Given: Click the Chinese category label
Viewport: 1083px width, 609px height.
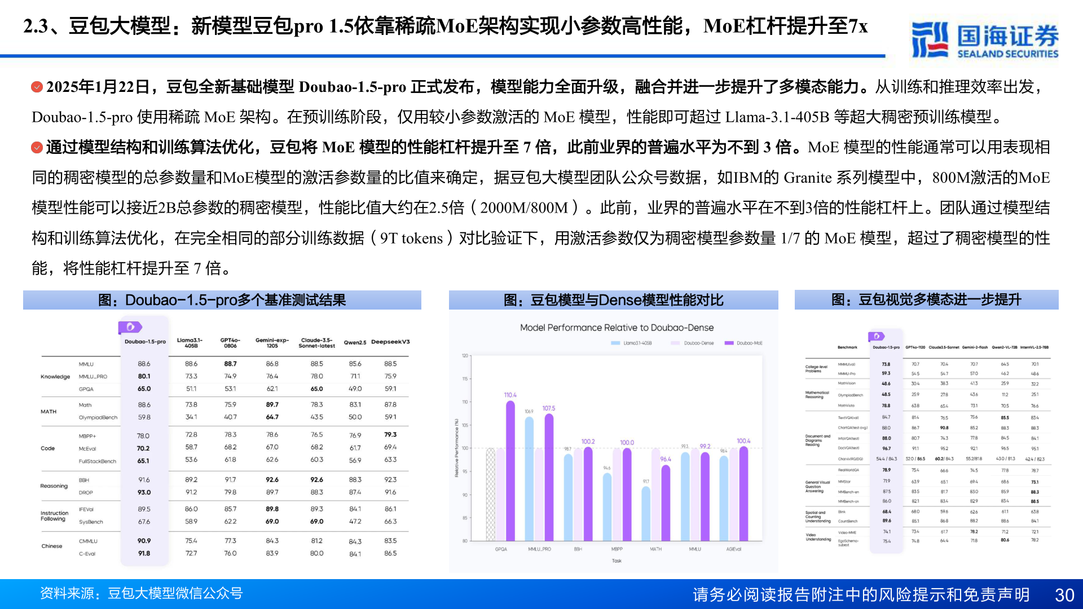Looking at the screenshot, I should (x=52, y=546).
